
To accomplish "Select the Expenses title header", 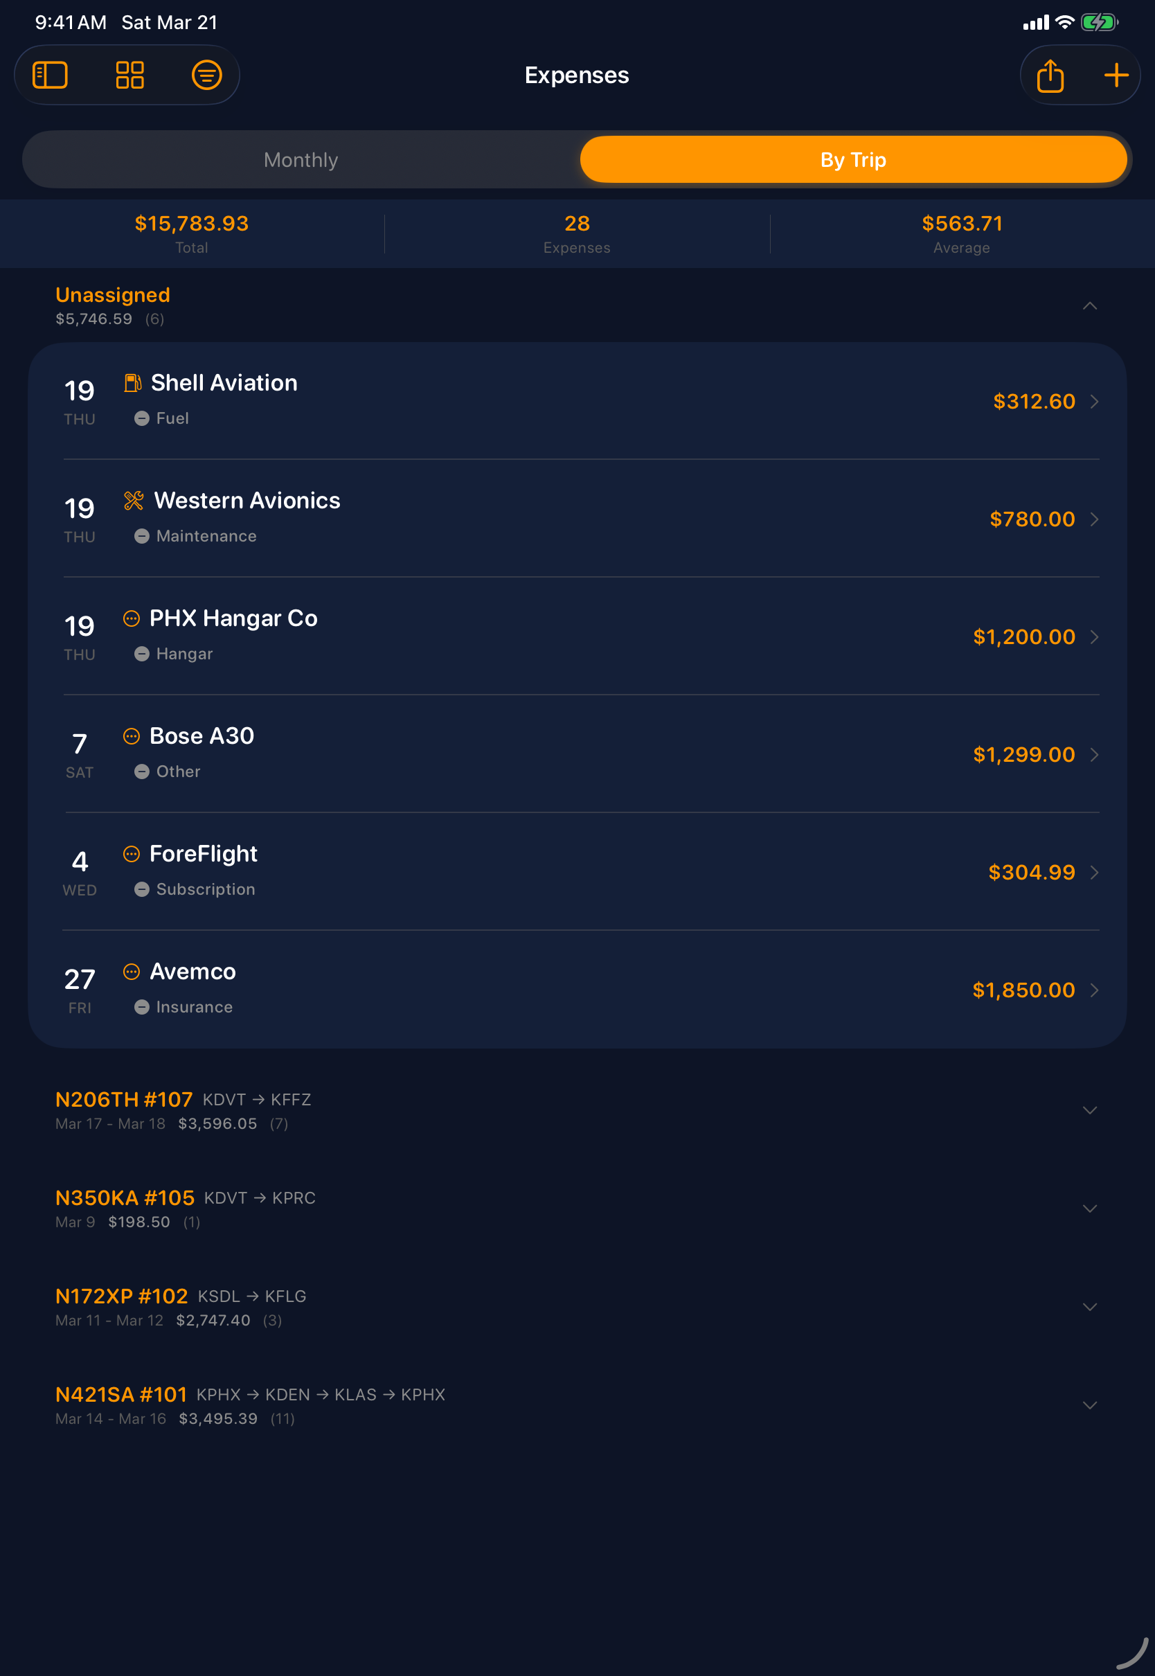I will pos(577,75).
